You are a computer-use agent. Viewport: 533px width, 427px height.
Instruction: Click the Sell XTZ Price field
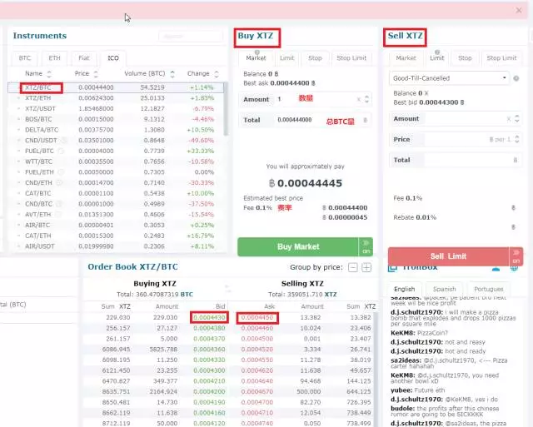pyautogui.click(x=456, y=140)
